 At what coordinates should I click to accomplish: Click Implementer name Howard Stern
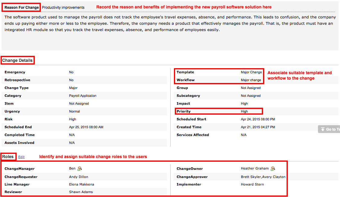252,184
